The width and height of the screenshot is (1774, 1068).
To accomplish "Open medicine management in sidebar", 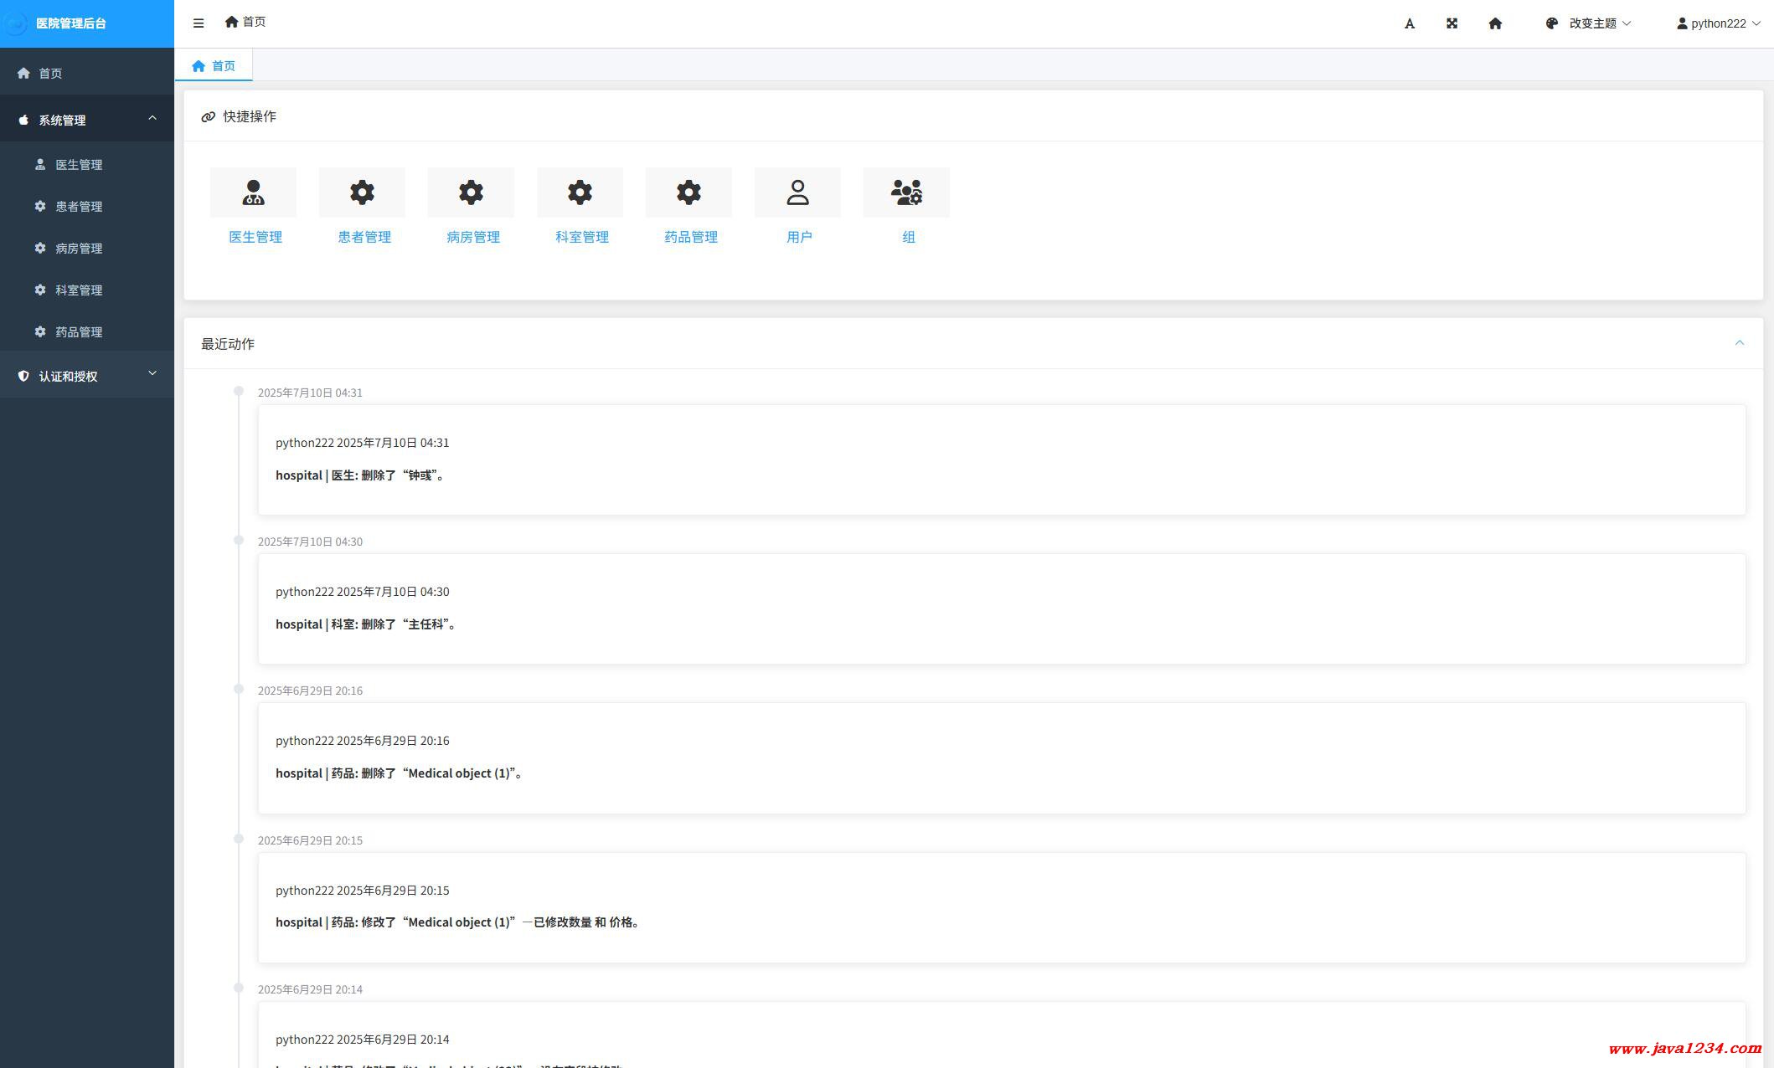I will point(79,331).
